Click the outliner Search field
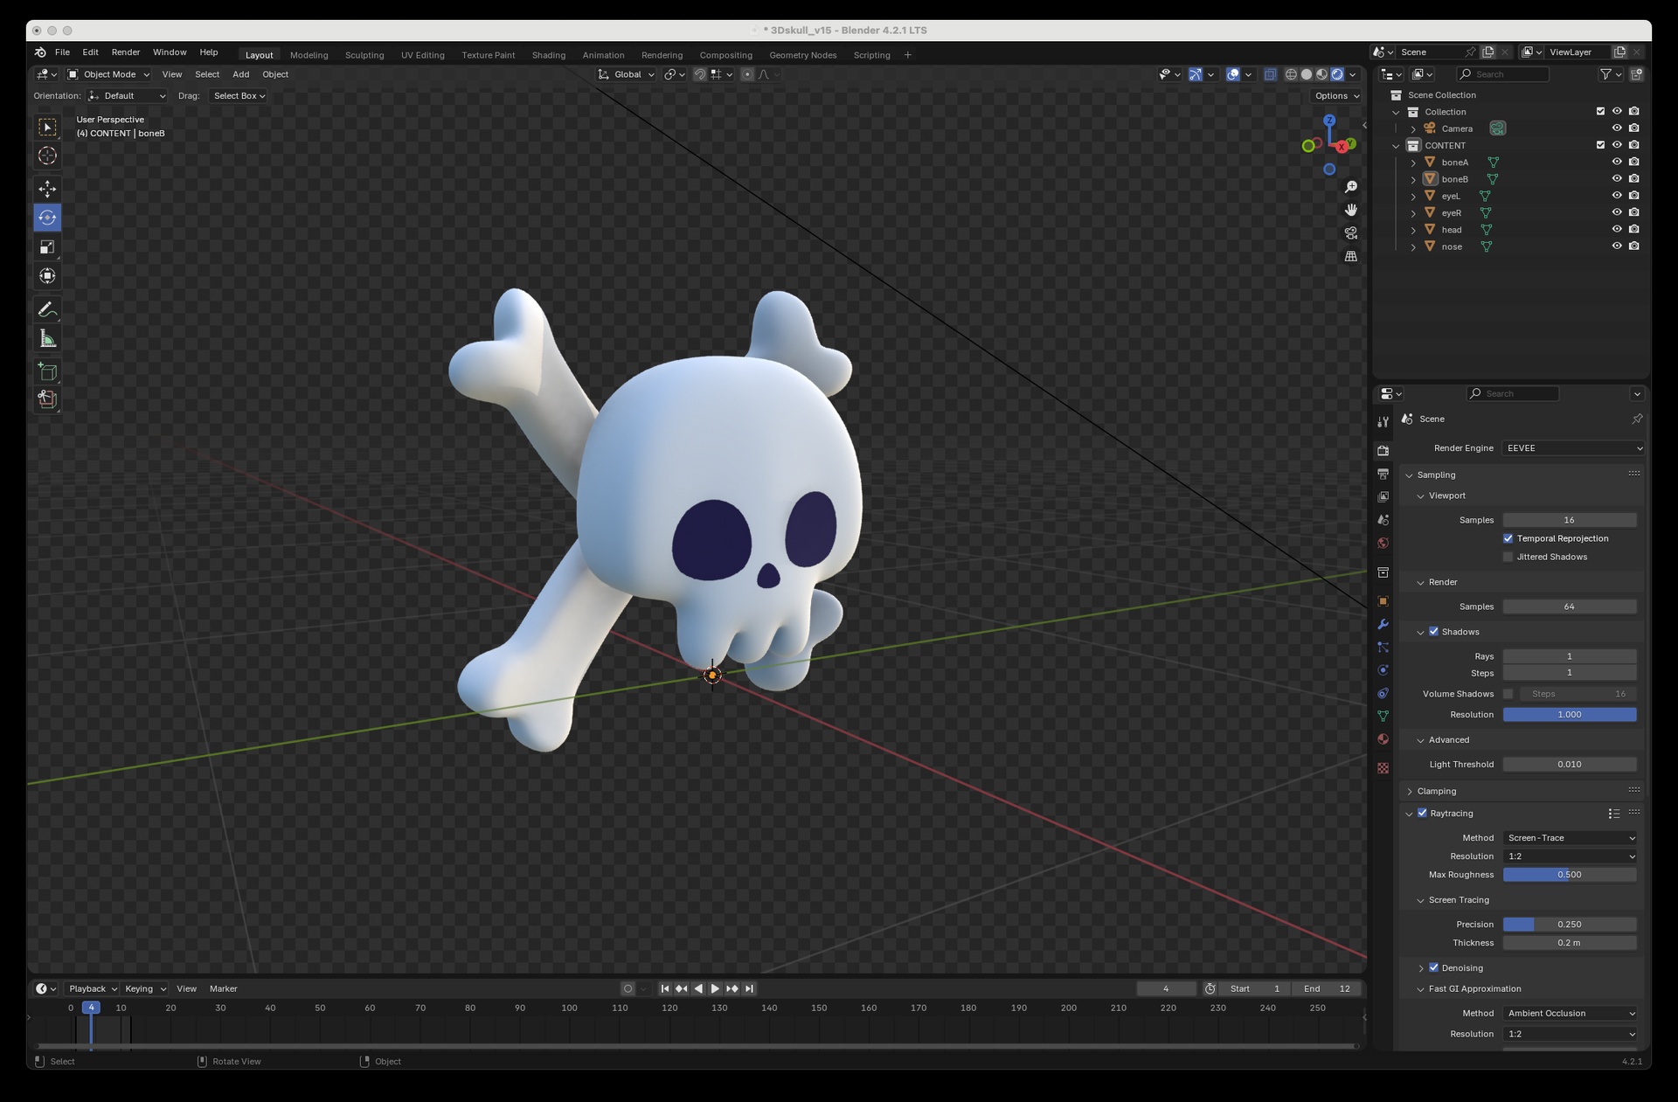1678x1102 pixels. coord(1503,74)
